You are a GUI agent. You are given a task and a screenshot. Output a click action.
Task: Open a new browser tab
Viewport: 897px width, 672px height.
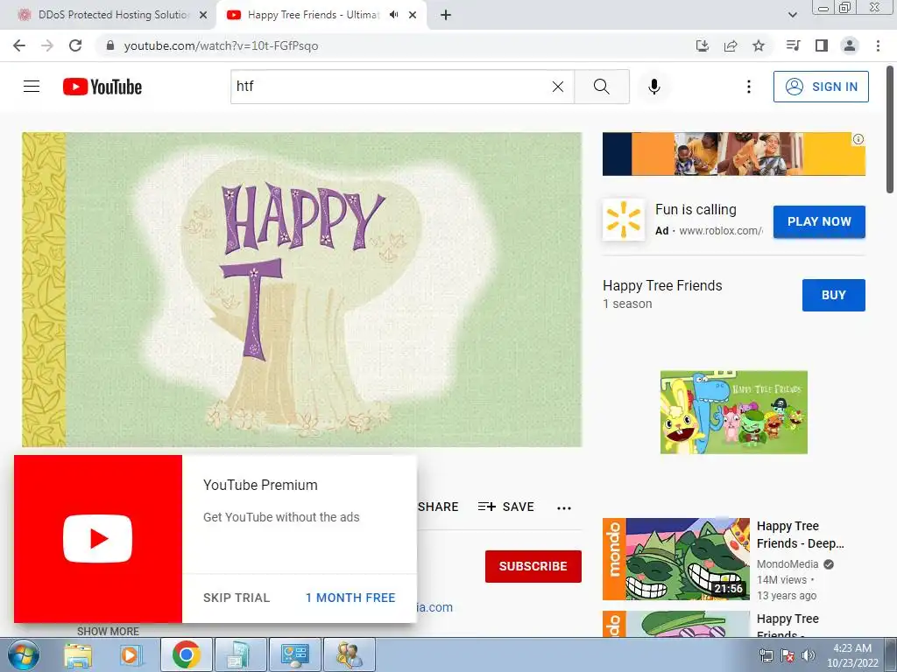tap(446, 15)
